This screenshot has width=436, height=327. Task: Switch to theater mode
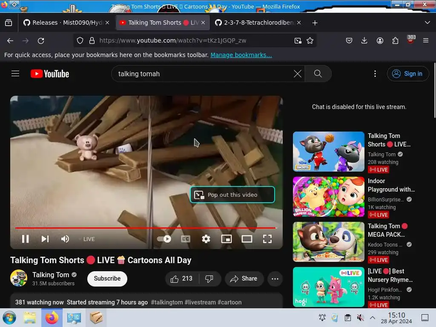click(x=247, y=239)
